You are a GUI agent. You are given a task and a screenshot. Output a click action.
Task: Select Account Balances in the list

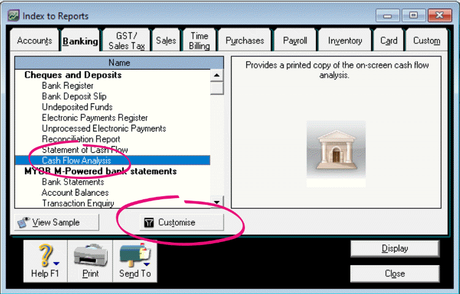click(75, 193)
